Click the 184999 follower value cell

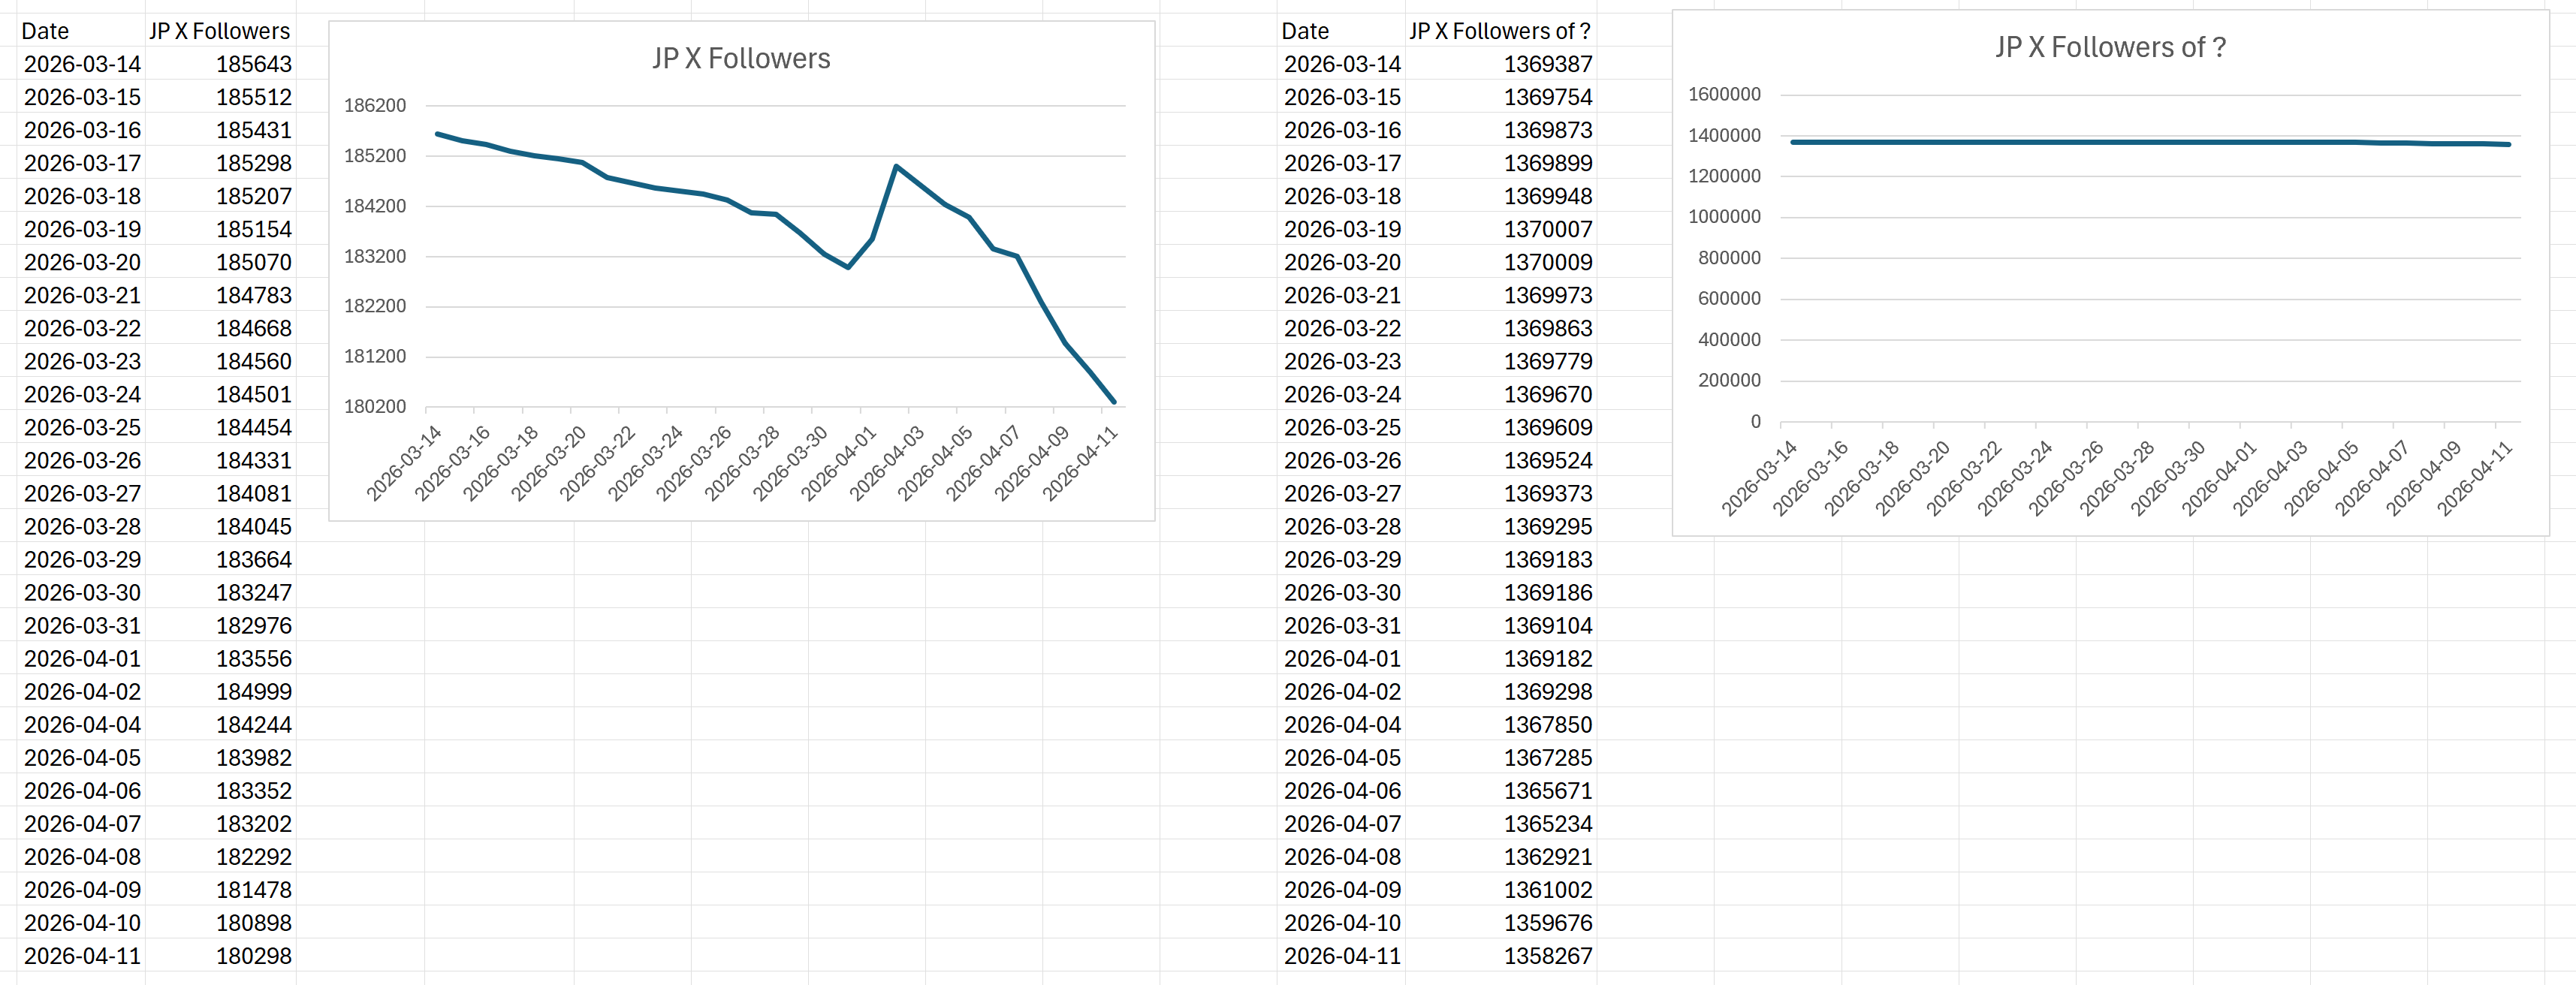tap(253, 692)
